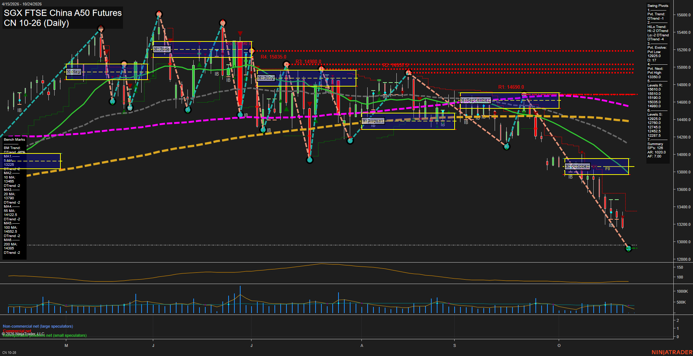This screenshot has height=356, width=693.
Task: Select the M-October monthly range label
Action: pos(577,166)
